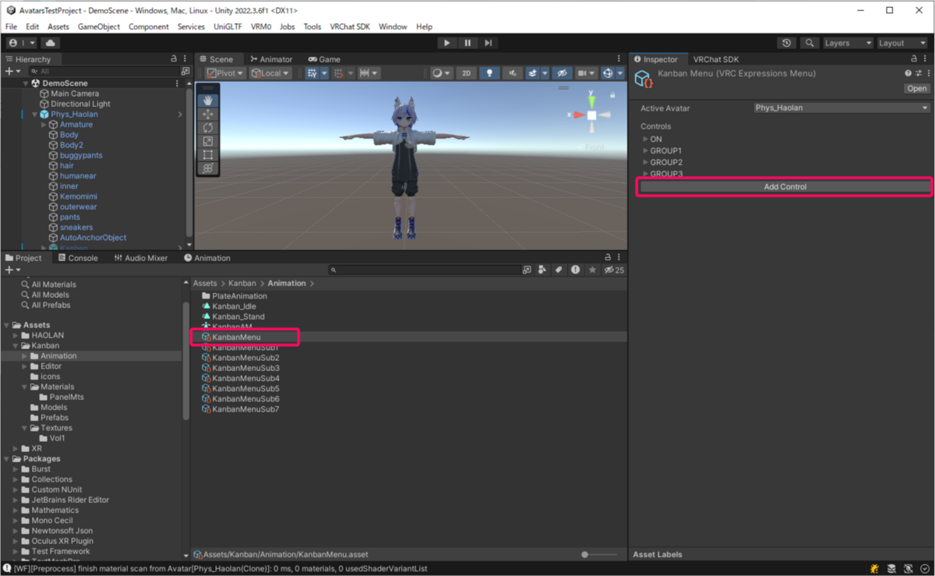The image size is (935, 576).
Task: Click Search by Label tag icon
Action: (x=558, y=270)
